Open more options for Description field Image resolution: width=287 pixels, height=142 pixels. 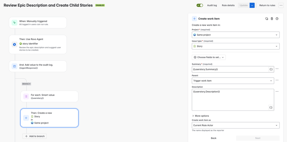277,91
